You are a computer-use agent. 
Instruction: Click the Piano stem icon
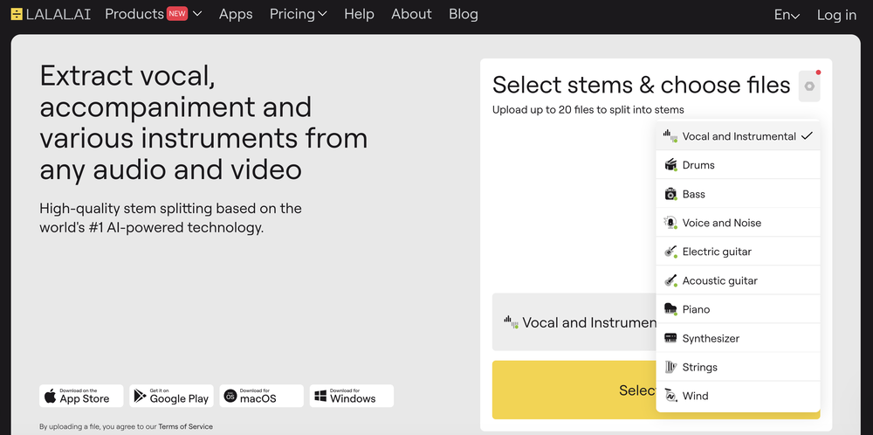670,309
